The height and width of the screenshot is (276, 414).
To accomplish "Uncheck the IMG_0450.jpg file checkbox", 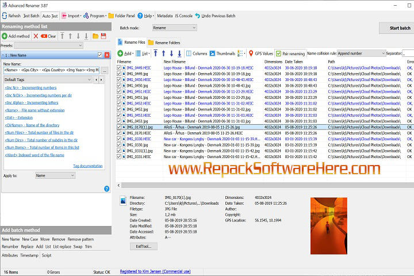I will pyautogui.click(x=119, y=85).
